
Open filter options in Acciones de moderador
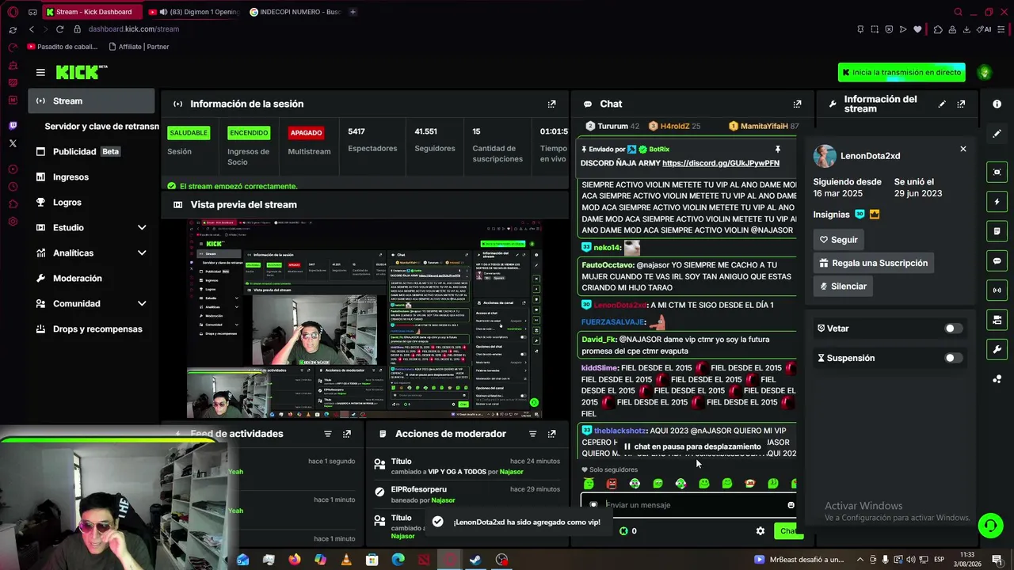(532, 434)
